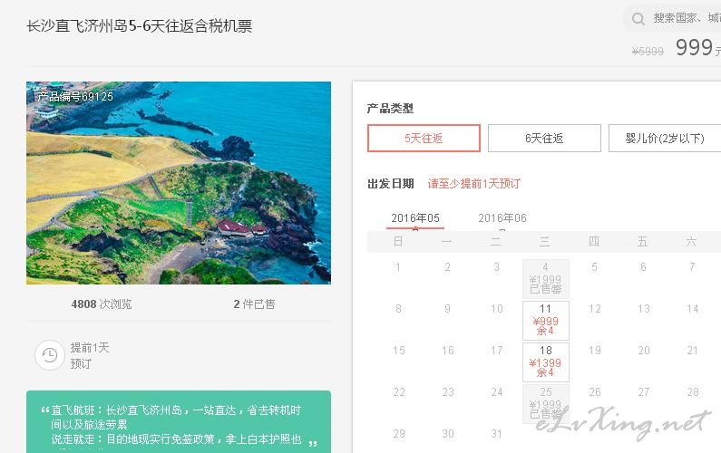Open the Jeju island product photo
Viewport: 721px width, 453px height.
179,183
